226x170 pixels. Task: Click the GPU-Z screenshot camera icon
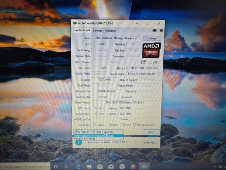[154, 30]
